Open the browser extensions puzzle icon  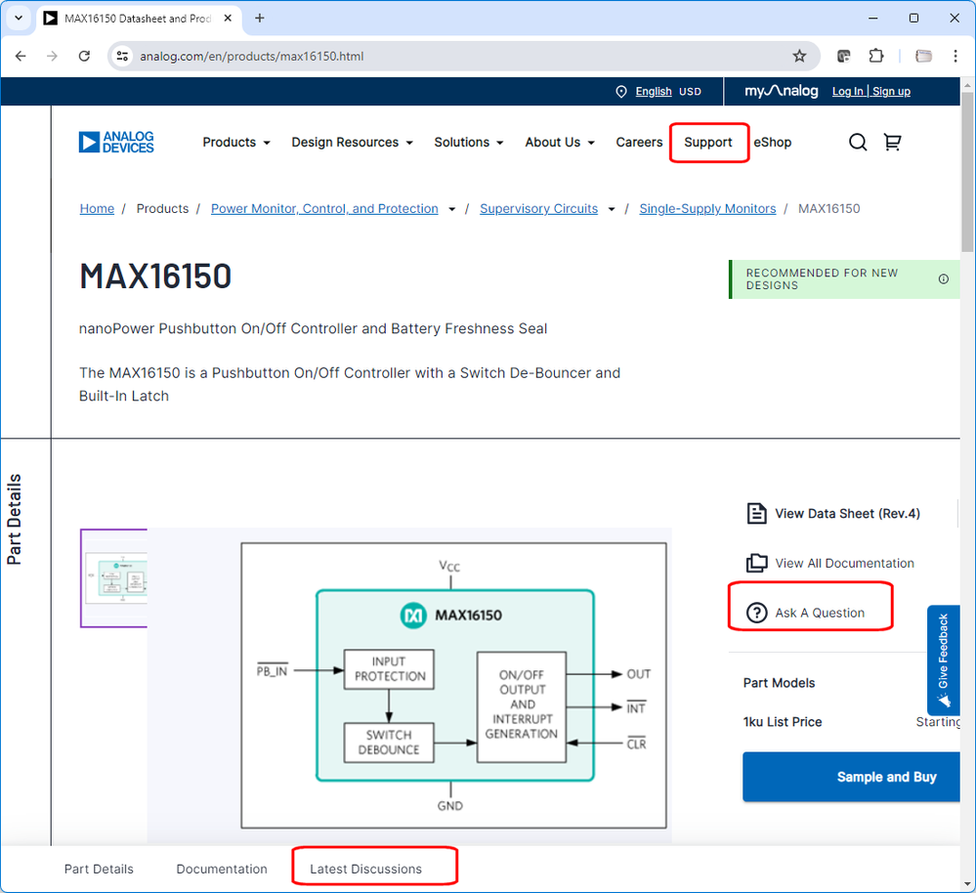[x=875, y=56]
